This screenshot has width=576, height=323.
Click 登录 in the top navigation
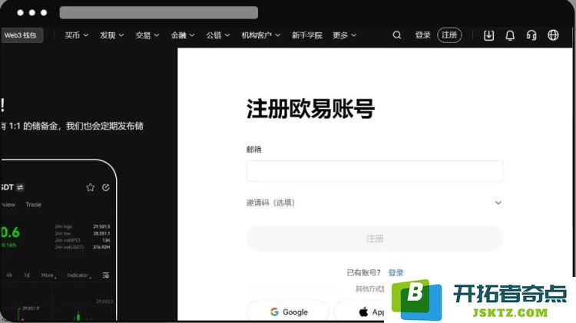[x=422, y=35]
